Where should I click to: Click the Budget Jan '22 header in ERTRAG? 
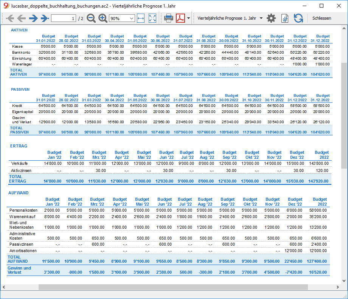pyautogui.click(x=54, y=155)
